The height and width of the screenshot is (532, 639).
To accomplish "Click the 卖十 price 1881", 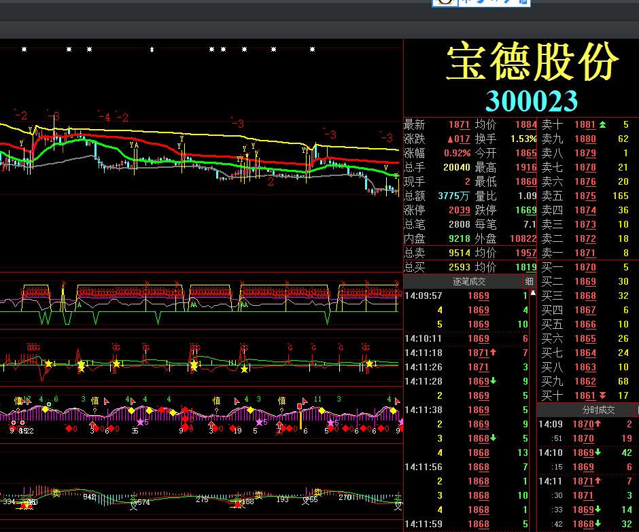I will pos(585,124).
